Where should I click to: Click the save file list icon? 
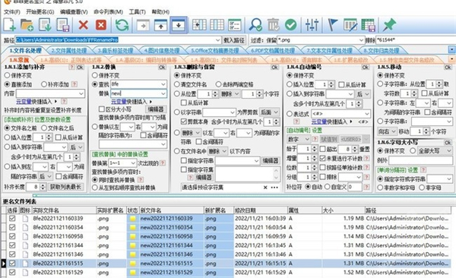point(63,25)
